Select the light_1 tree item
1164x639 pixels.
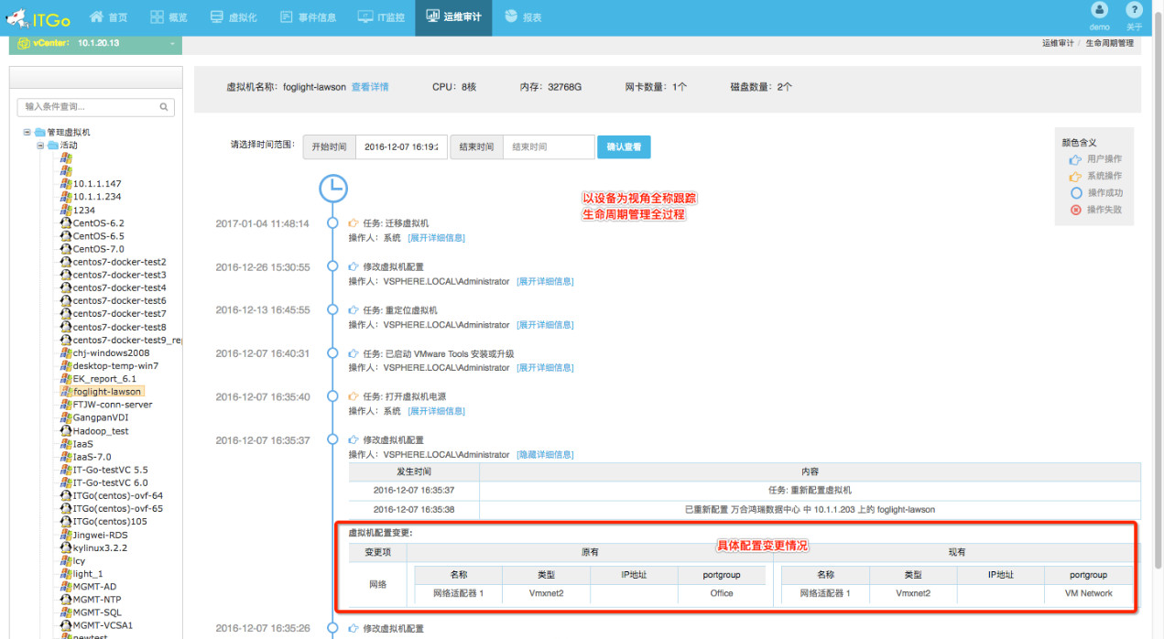pyautogui.click(x=88, y=574)
